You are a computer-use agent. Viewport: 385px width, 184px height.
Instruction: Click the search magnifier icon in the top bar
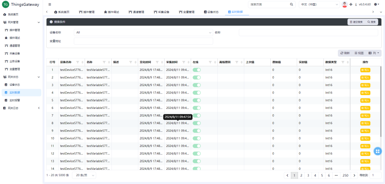click(291, 5)
